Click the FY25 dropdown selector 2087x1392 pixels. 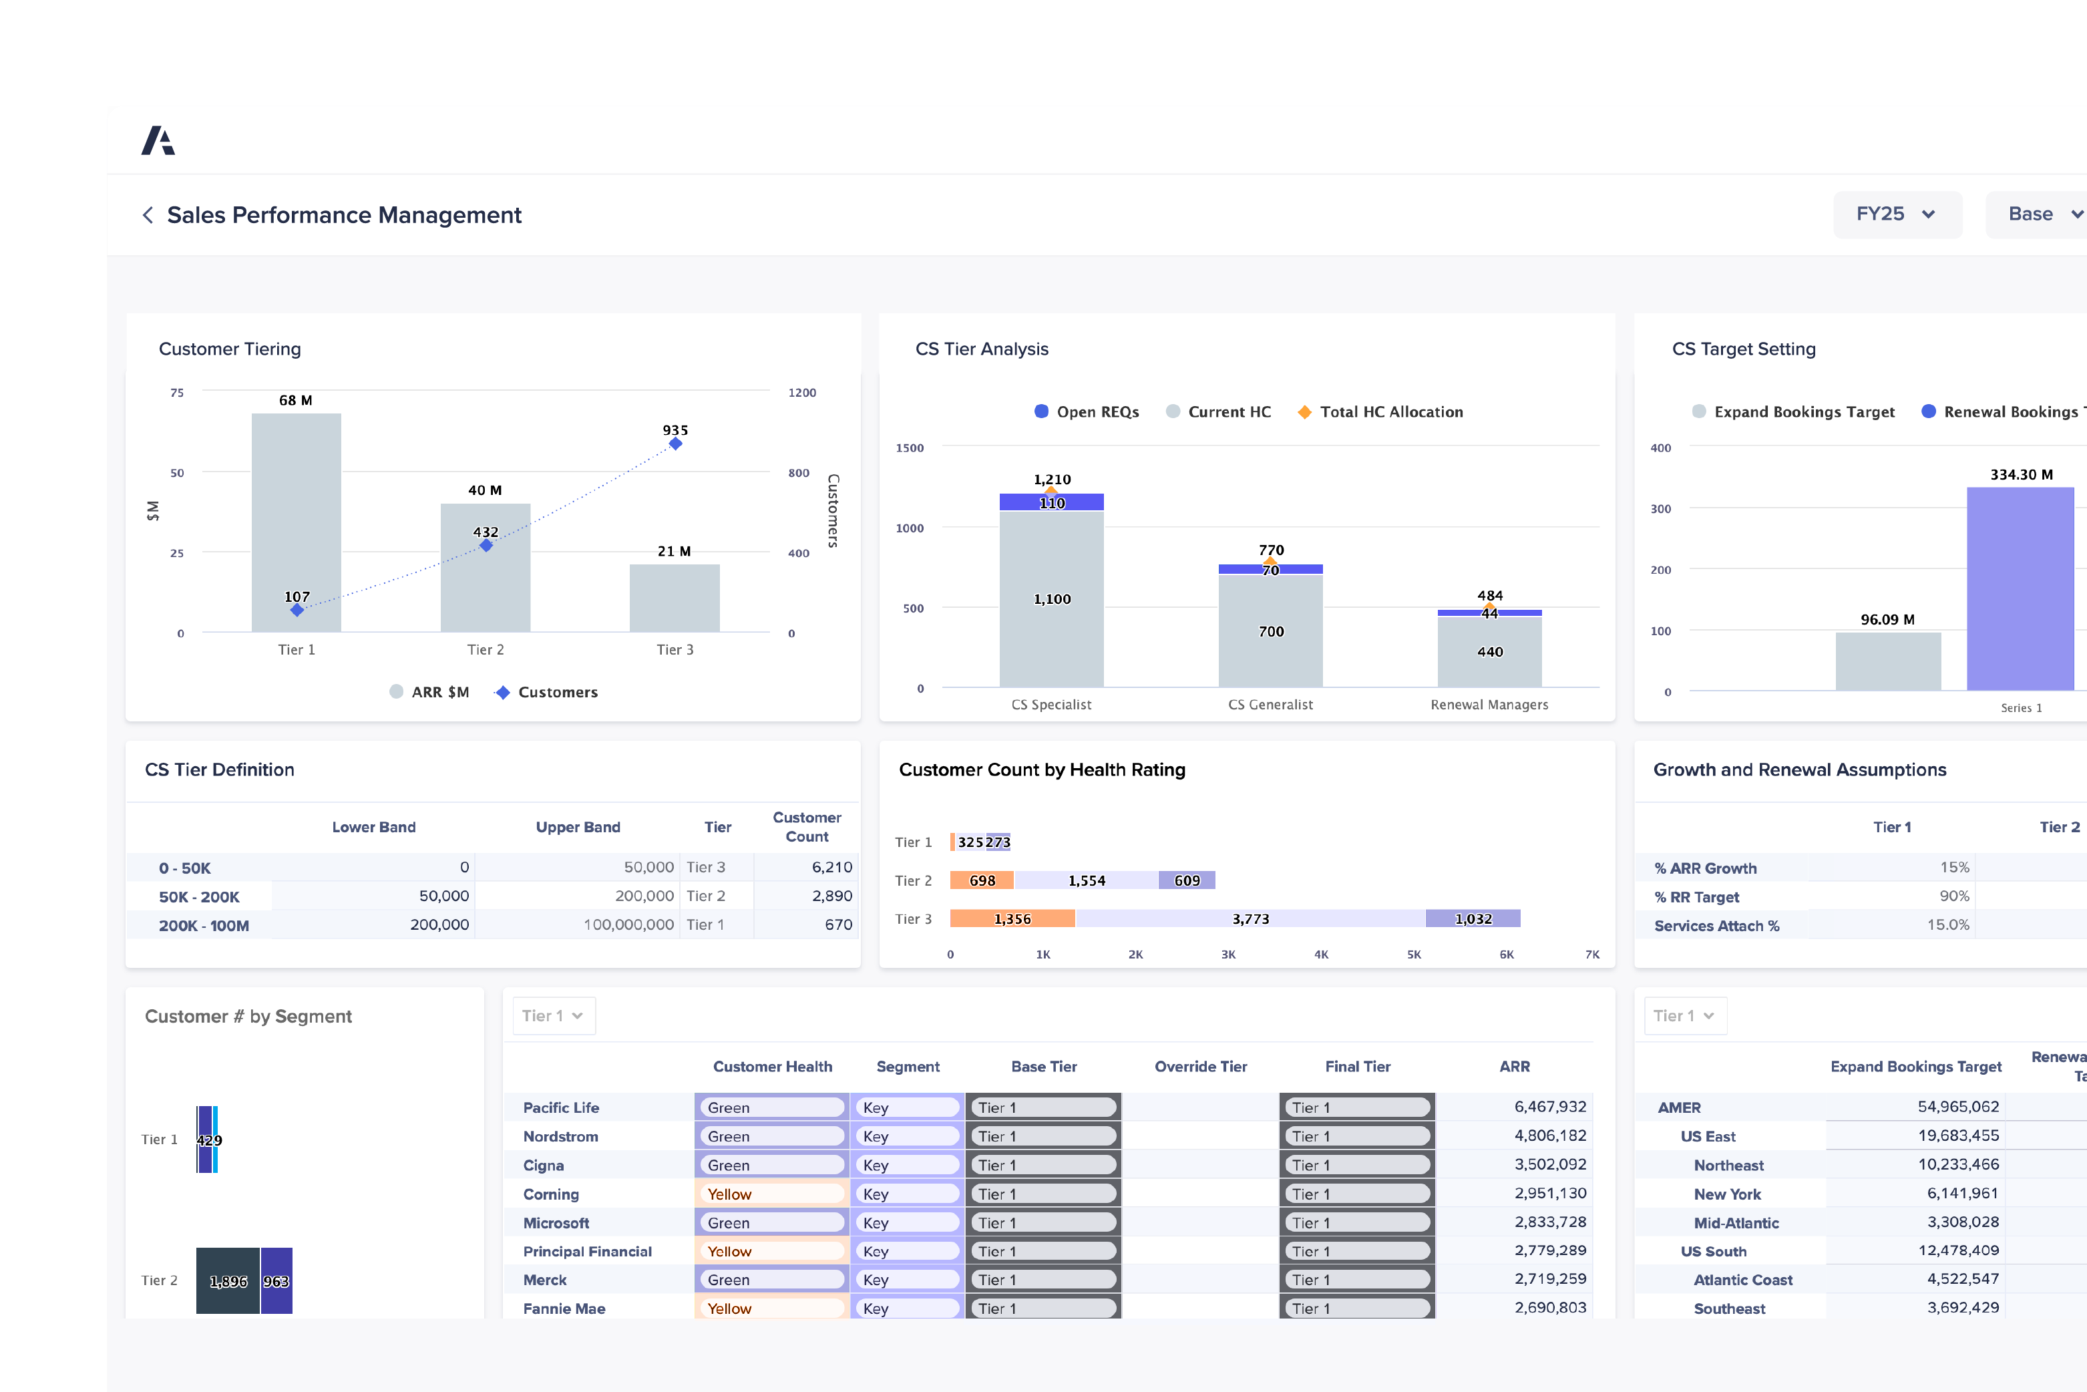(x=1891, y=216)
